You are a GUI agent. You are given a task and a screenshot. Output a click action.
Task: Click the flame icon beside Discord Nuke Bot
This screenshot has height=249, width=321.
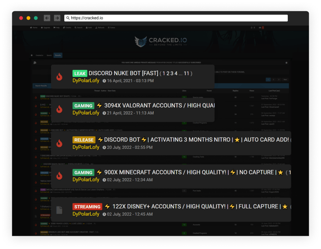(59, 77)
